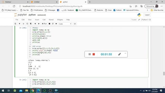165x93 pixels.
Task: Click inside the In [45] code cell
Action: coord(88,83)
